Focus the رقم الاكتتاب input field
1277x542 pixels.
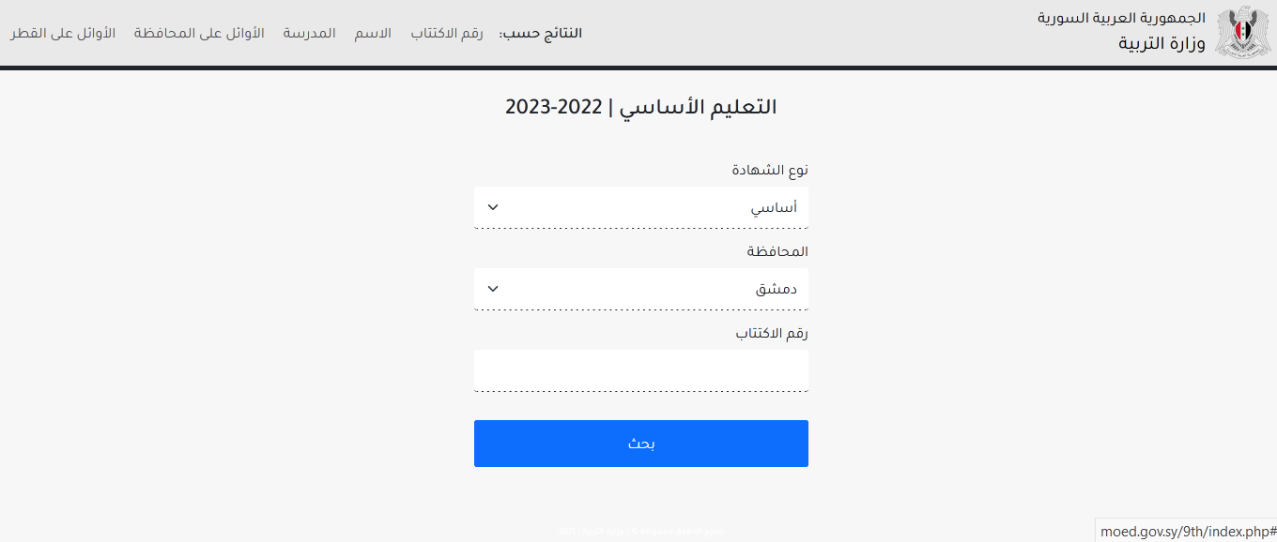[640, 370]
